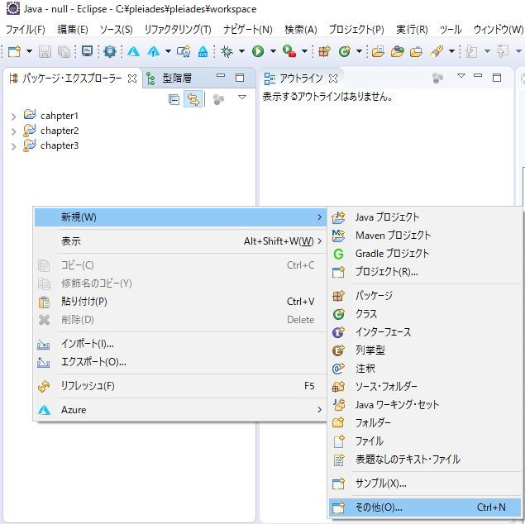Open Azure submenu in context menu

pos(180,410)
